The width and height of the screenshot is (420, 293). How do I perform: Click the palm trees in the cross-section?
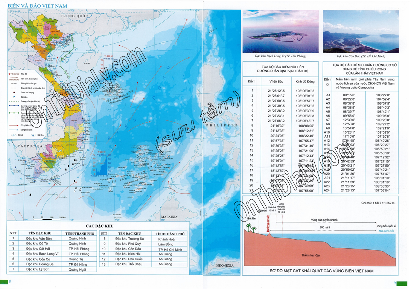249,227
